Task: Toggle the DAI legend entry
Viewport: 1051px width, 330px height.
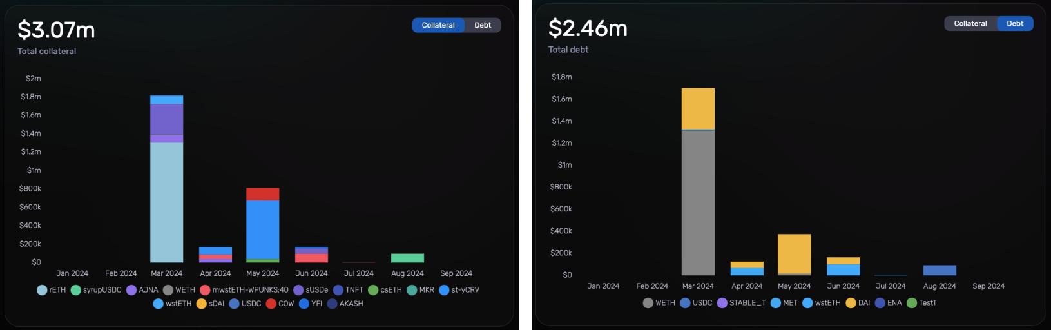Action: (858, 303)
